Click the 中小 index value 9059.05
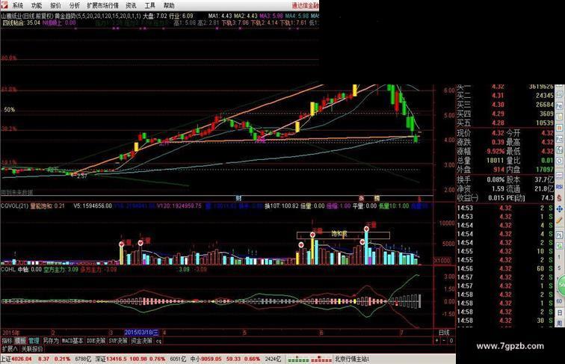565x364 pixels. coord(212,359)
